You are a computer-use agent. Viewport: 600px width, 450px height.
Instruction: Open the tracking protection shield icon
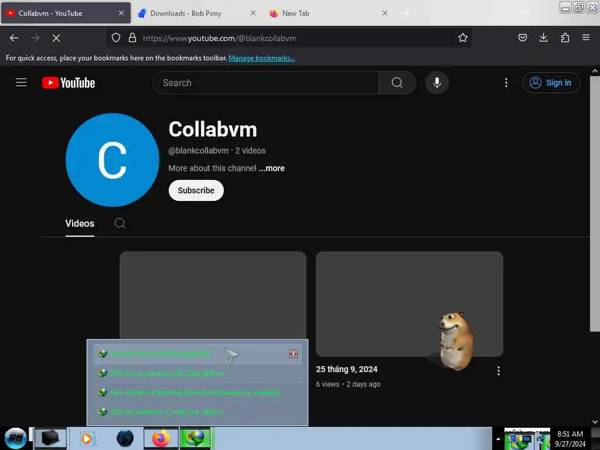[x=116, y=37]
